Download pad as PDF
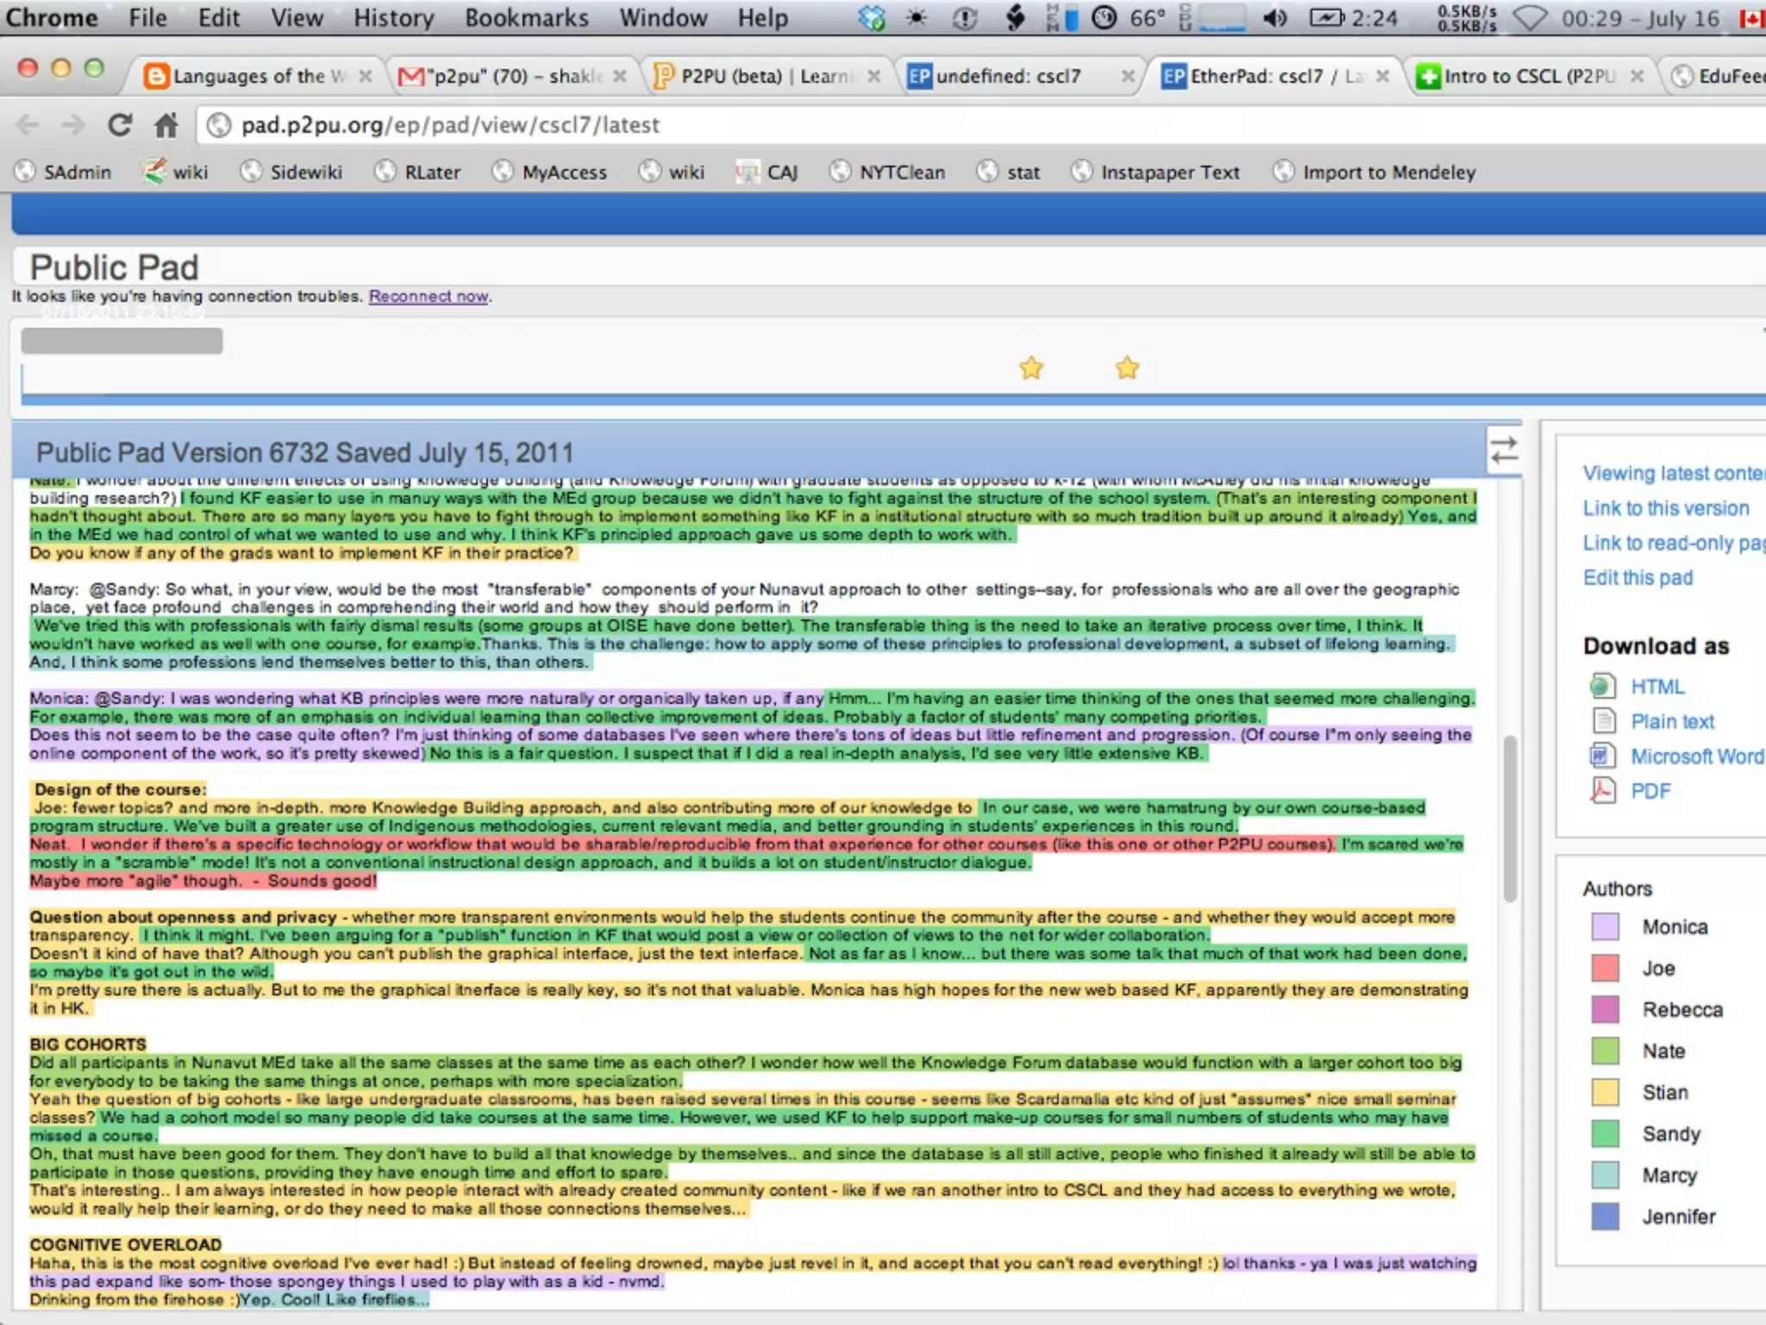The width and height of the screenshot is (1766, 1325). point(1650,791)
